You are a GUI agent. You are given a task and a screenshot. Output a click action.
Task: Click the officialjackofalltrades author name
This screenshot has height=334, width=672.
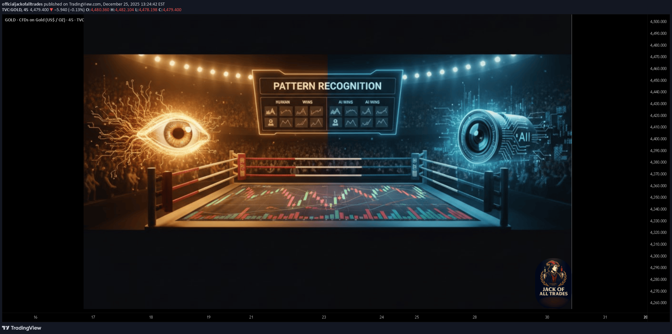click(22, 4)
